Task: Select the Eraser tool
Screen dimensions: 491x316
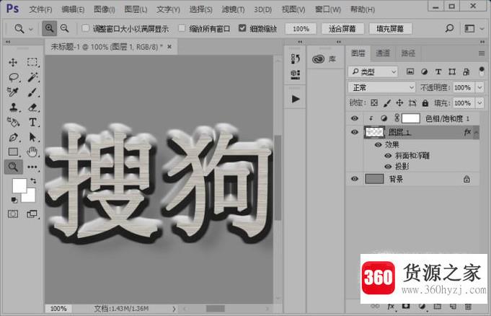Action: 32,107
